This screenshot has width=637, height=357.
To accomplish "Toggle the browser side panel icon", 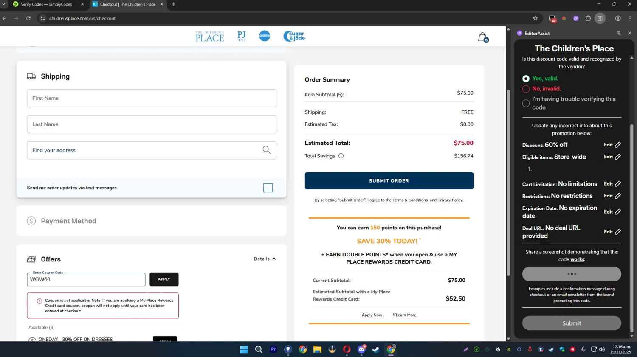I will pos(600,18).
